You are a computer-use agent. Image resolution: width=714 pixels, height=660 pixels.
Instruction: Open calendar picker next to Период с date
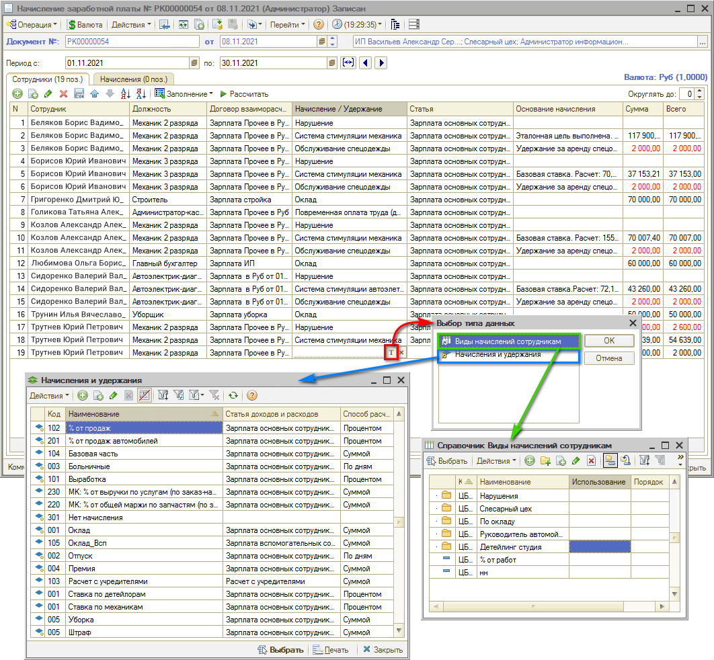pos(194,63)
